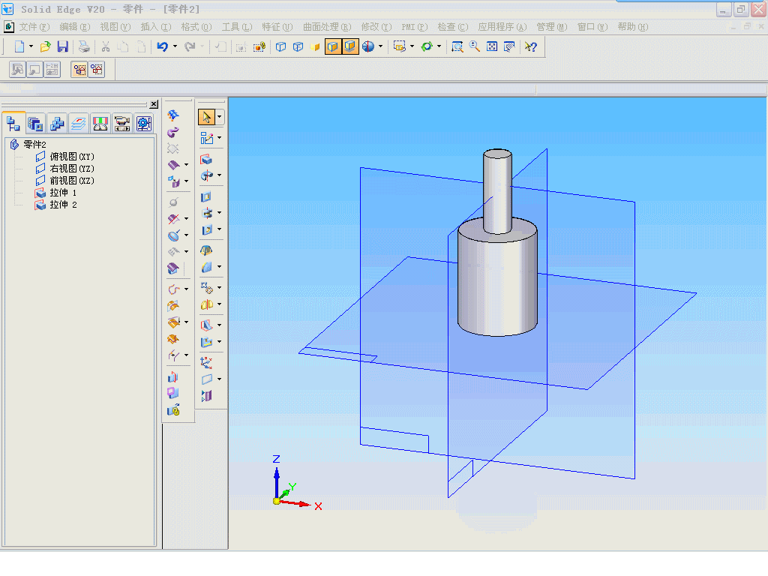The width and height of the screenshot is (768, 576).
Task: Fit the model to window with Fit icon
Action: [x=492, y=46]
